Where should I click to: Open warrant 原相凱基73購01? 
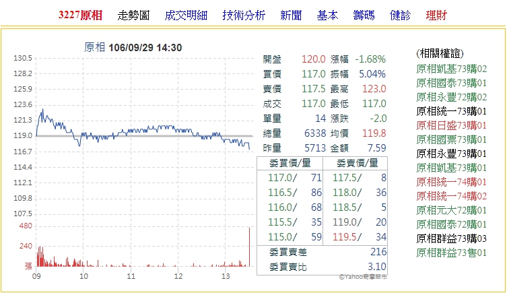pos(451,168)
